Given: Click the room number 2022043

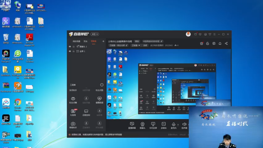Looking at the screenshot, I should pos(169,45).
